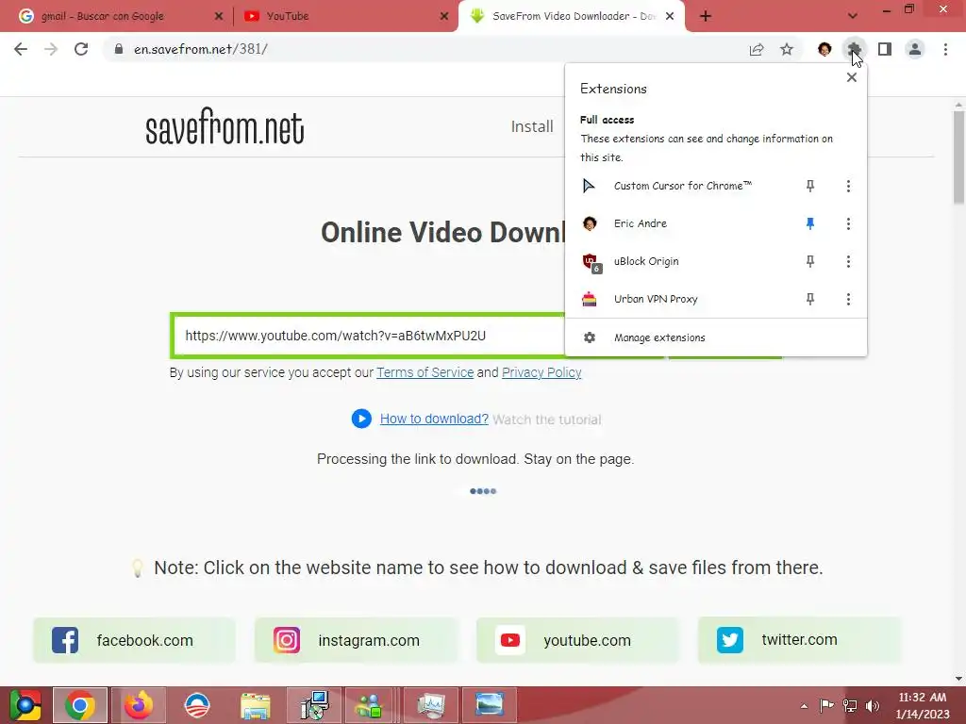Screen dimensions: 966x724
Task: Open more options for Custom Cursor
Action: click(848, 186)
